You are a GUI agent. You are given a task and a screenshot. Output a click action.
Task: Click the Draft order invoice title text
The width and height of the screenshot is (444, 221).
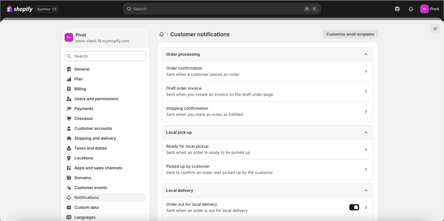[184, 88]
